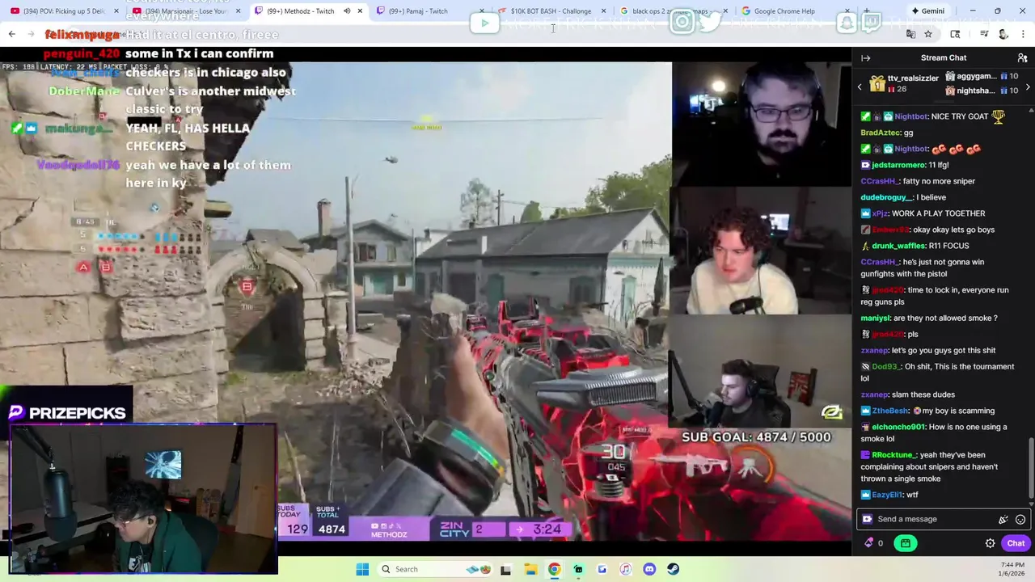Image resolution: width=1035 pixels, height=582 pixels.
Task: Open nightsha... gifter leaderboard entry
Action: click(981, 91)
